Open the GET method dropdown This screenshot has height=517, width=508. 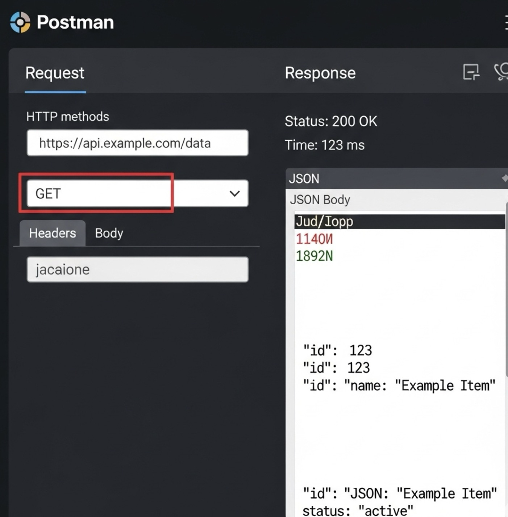tap(138, 193)
